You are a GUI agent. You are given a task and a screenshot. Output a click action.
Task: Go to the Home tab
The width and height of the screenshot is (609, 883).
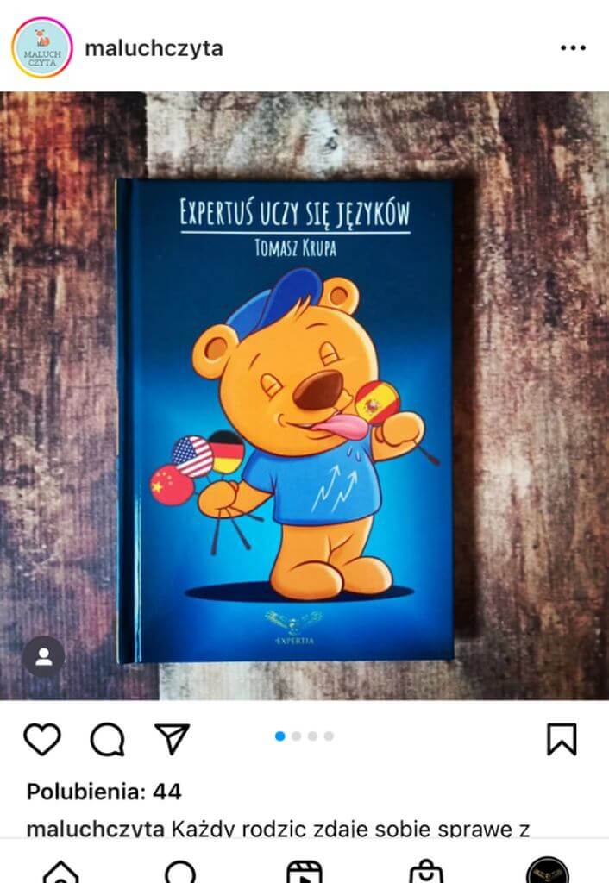(x=61, y=872)
